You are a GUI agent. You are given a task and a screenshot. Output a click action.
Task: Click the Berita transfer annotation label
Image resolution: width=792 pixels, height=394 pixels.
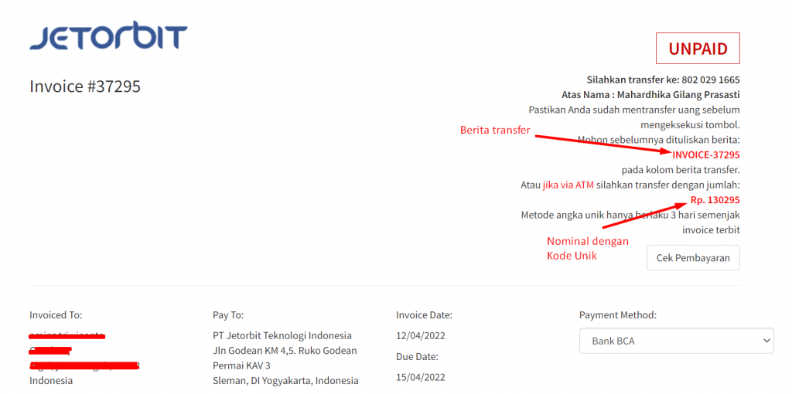(495, 130)
